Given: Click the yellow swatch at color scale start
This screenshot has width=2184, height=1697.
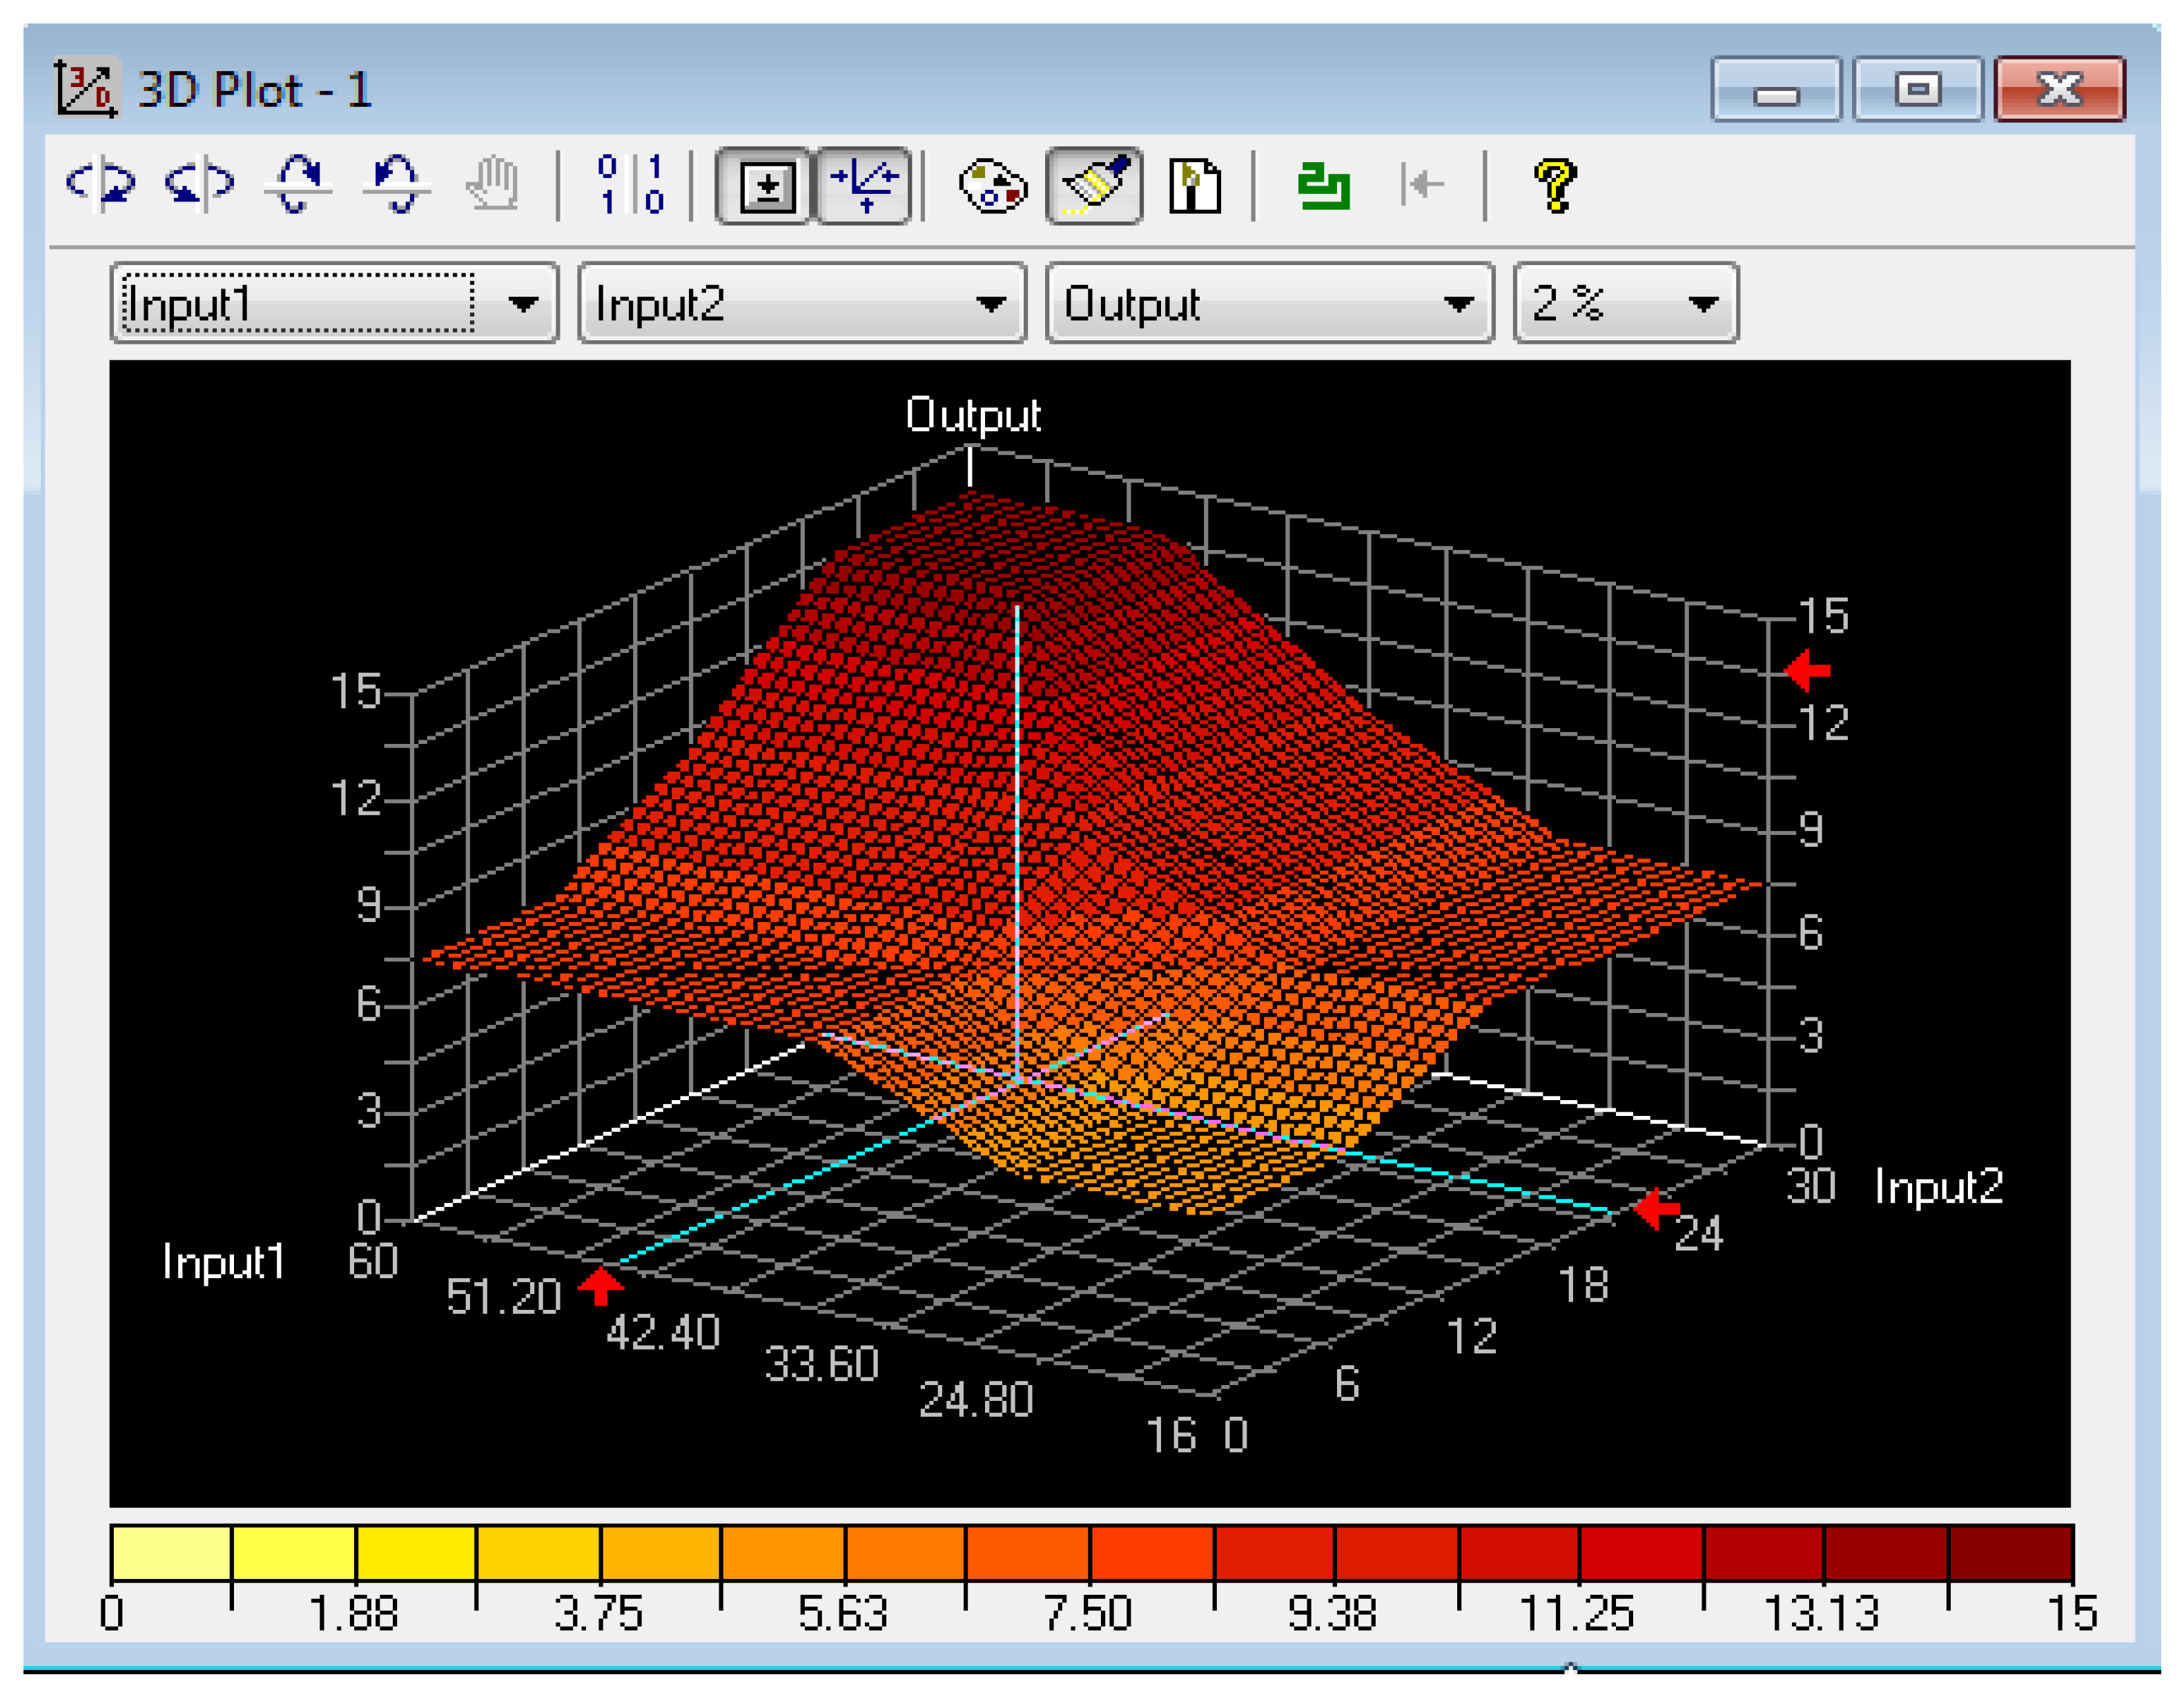Looking at the screenshot, I should 171,1553.
